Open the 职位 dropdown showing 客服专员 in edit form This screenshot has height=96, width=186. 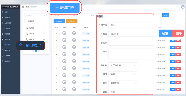(x=123, y=83)
